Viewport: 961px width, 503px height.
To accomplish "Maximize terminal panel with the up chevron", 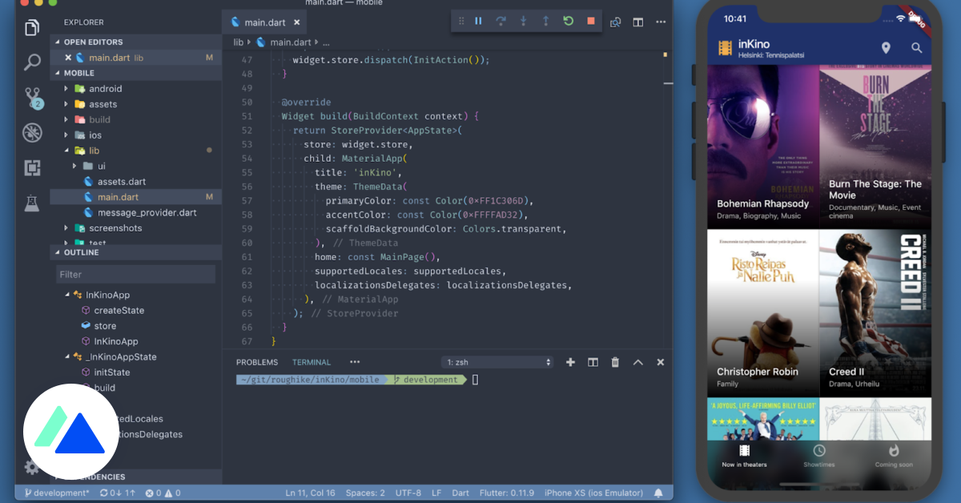I will coord(638,362).
